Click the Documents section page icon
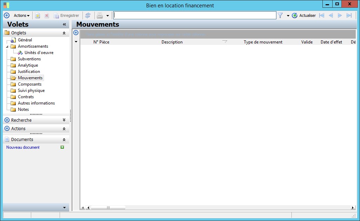360x221 pixels. (x=7, y=139)
